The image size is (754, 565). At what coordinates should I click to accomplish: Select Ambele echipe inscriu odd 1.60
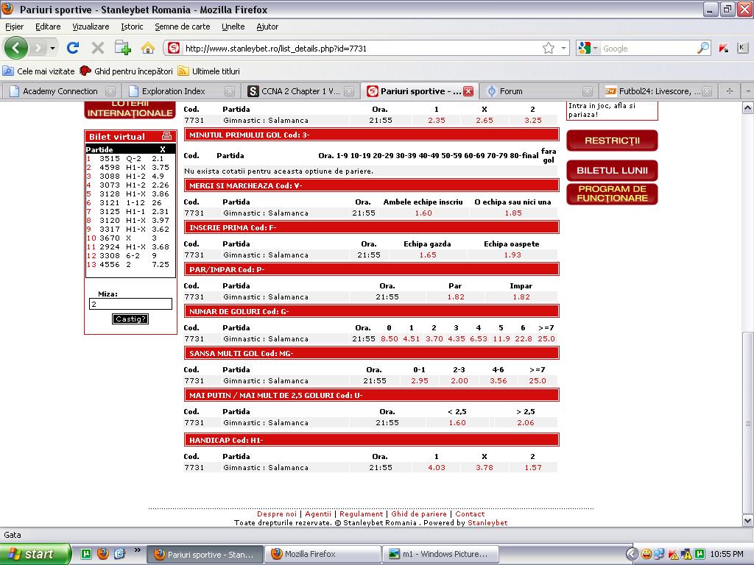(423, 213)
